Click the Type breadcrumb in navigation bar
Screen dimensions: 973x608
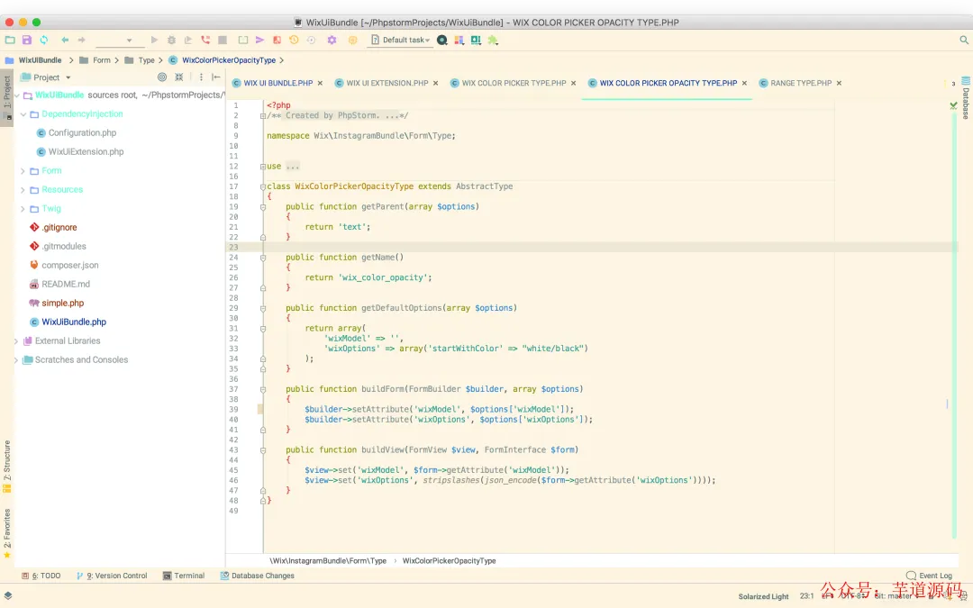point(146,60)
